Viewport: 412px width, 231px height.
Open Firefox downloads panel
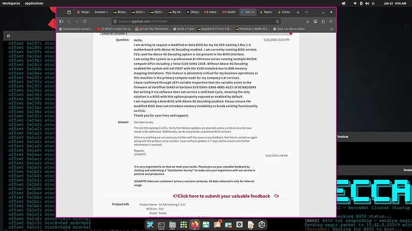pyautogui.click(x=308, y=21)
